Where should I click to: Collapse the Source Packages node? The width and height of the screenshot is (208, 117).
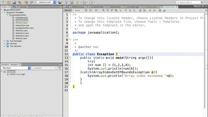pyautogui.click(x=4, y=12)
